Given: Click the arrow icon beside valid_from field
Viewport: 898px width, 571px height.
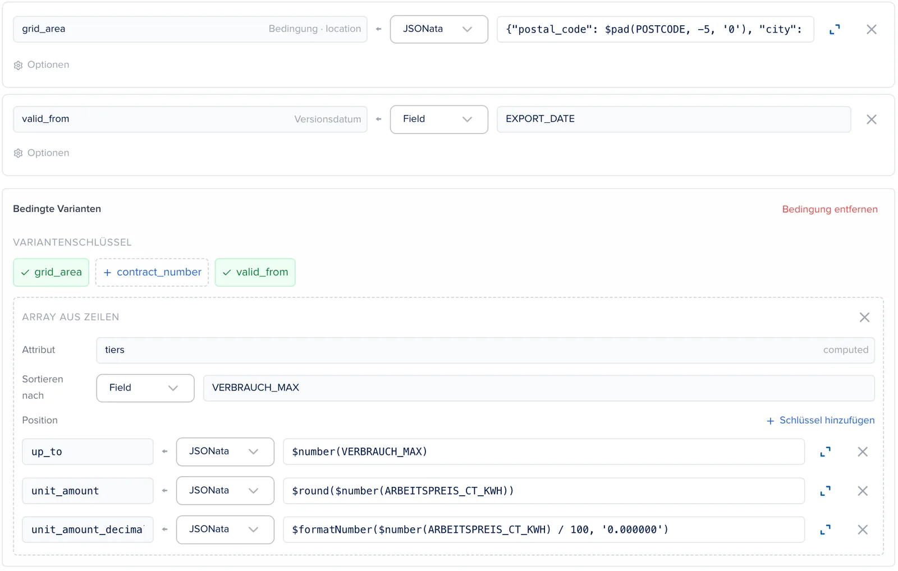Looking at the screenshot, I should click(379, 119).
